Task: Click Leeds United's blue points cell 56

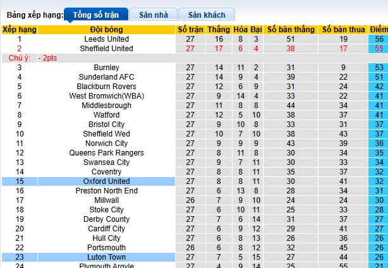Action: tap(380, 39)
